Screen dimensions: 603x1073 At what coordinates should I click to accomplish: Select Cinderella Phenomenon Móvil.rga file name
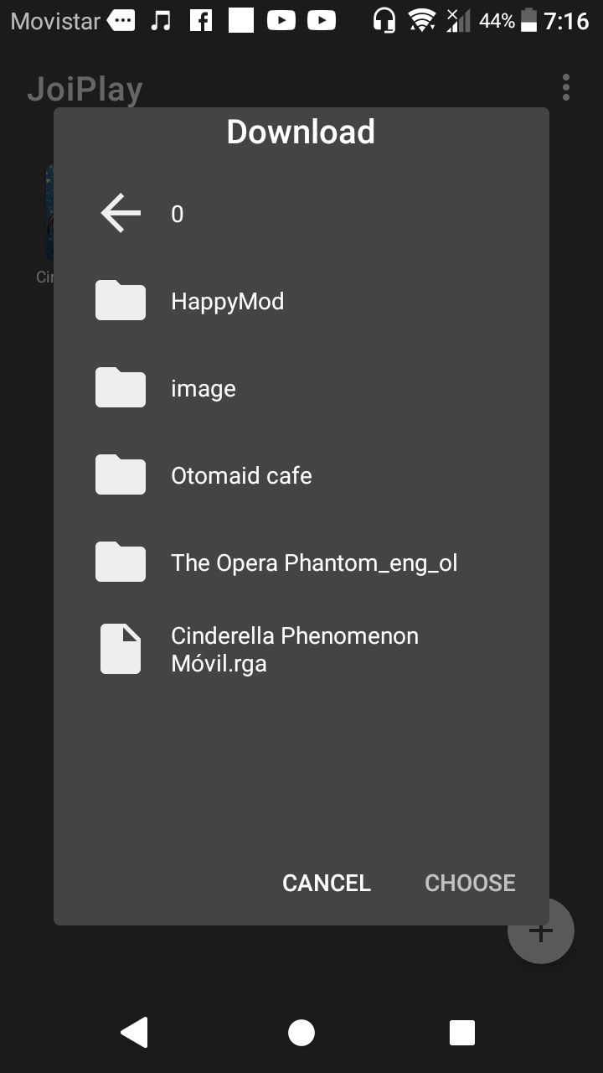294,650
